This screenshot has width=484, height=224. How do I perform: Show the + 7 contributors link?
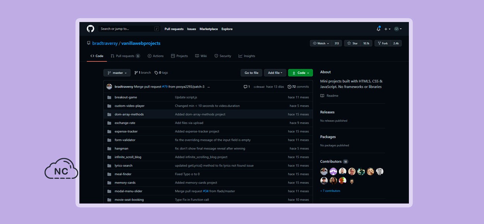(x=330, y=191)
